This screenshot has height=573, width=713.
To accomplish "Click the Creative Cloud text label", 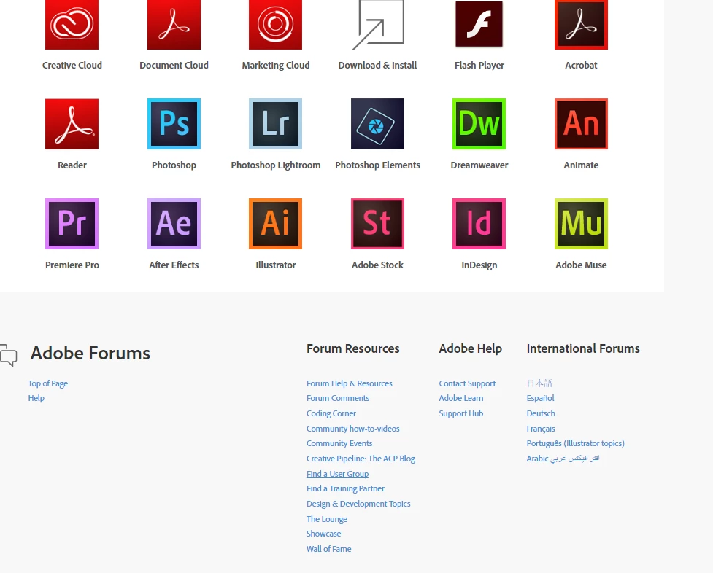I will pos(72,66).
